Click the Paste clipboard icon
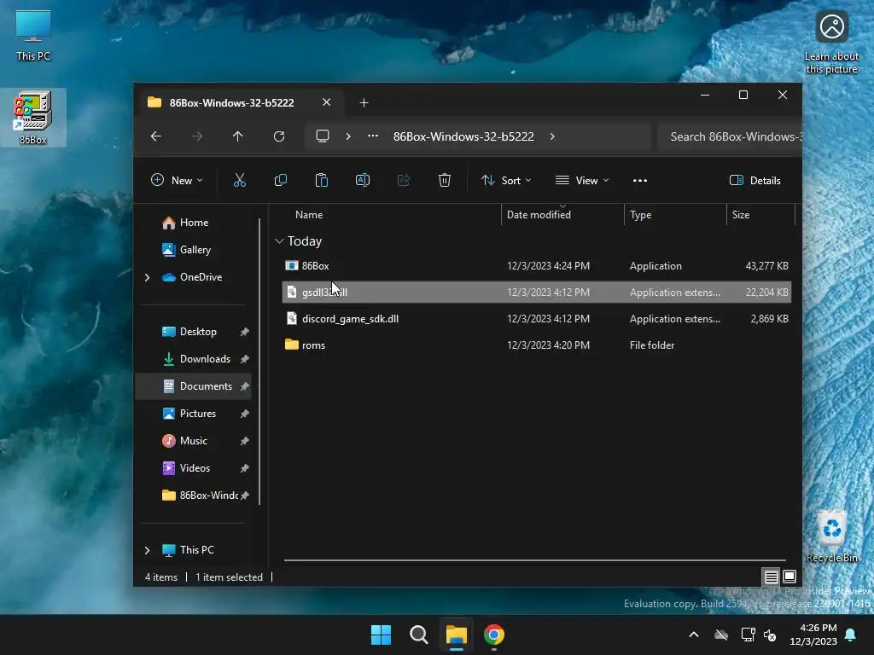Viewport: 874px width, 655px height. point(322,180)
